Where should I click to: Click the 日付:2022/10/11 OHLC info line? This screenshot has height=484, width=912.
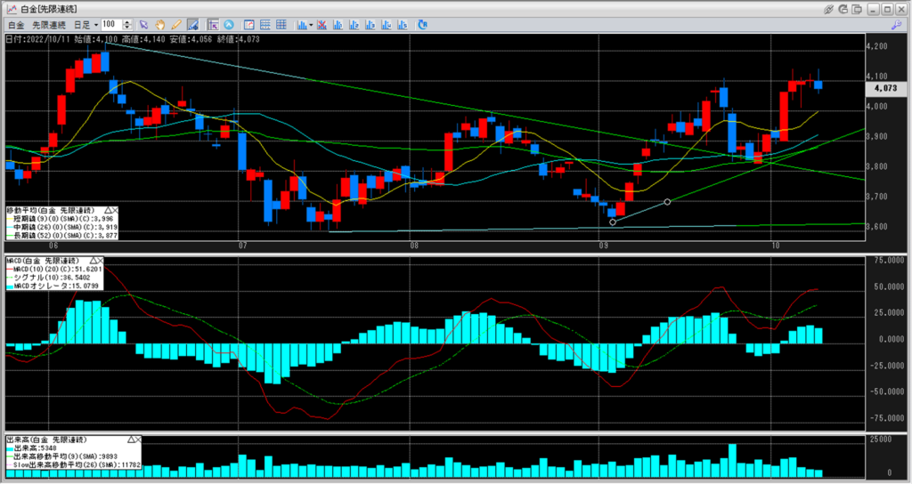pyautogui.click(x=134, y=39)
